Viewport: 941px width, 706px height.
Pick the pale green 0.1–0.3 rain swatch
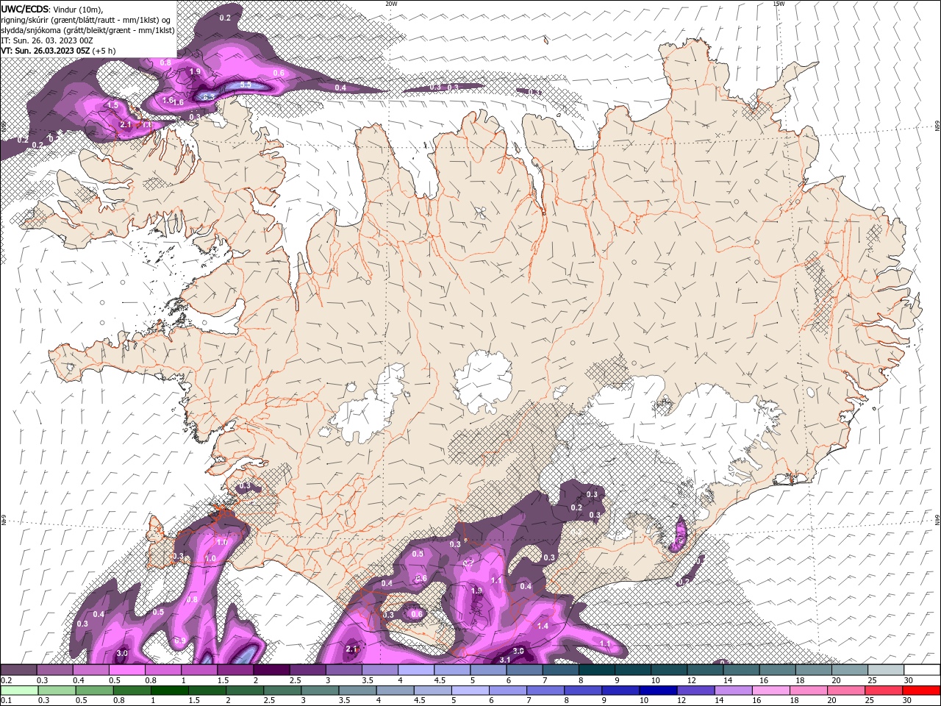click(x=18, y=691)
